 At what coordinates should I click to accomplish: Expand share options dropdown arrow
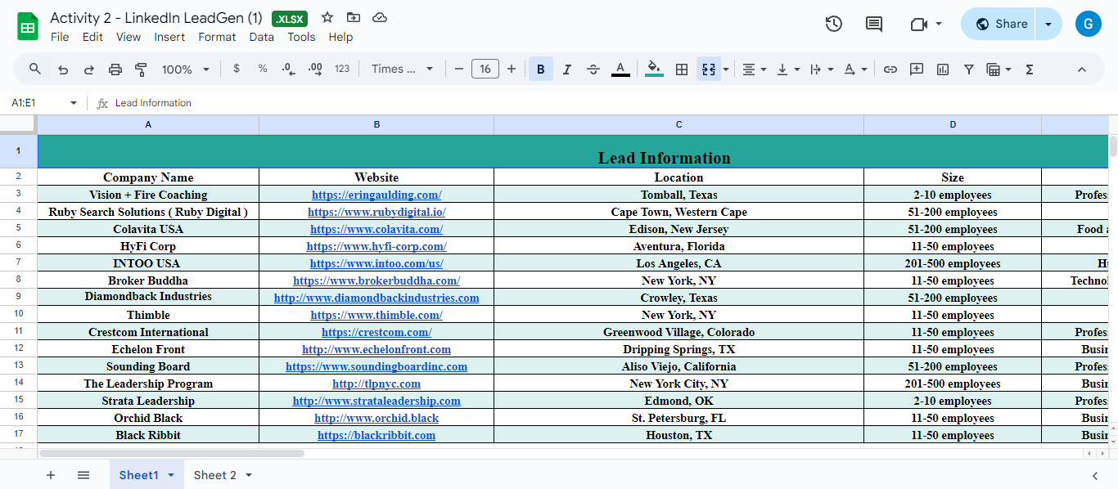coord(1048,24)
